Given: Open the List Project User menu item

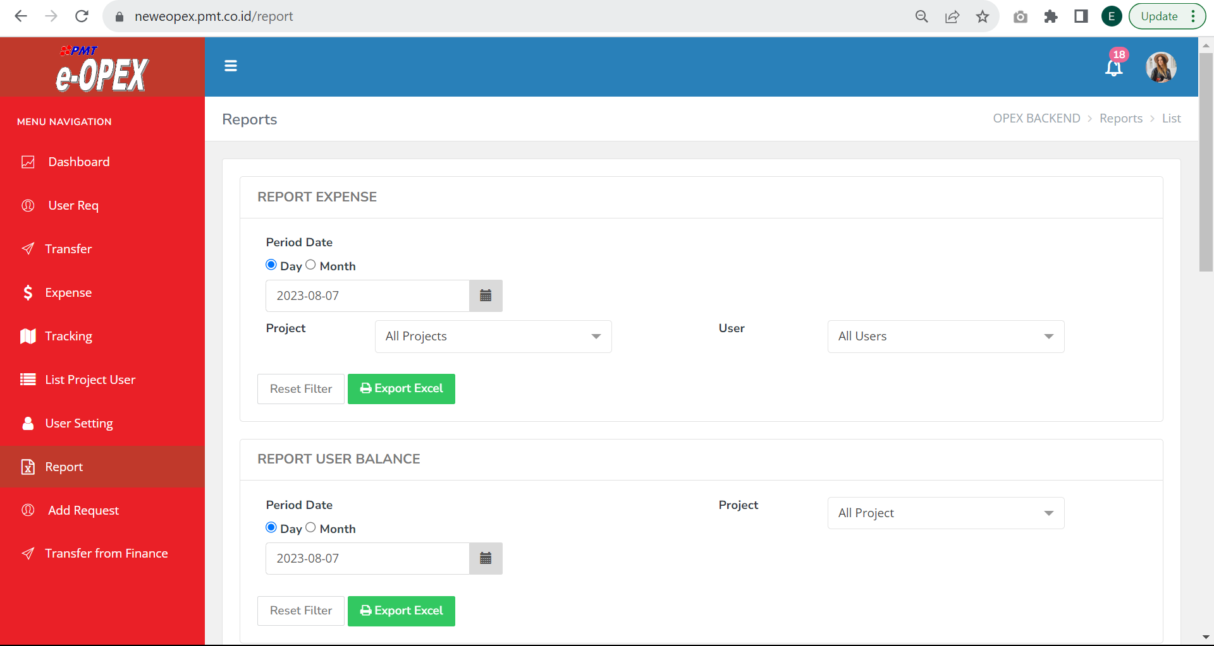Looking at the screenshot, I should coord(102,380).
